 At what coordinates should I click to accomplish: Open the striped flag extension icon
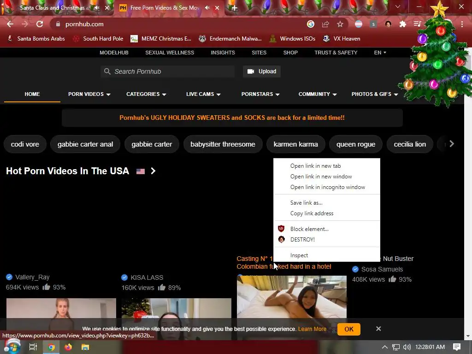click(359, 24)
